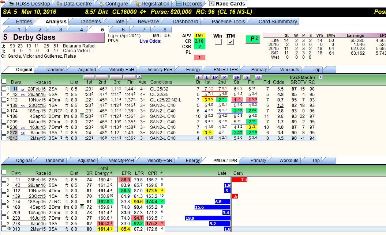The height and width of the screenshot is (235, 386).
Task: Click the small EP header button
Action: click(x=216, y=77)
